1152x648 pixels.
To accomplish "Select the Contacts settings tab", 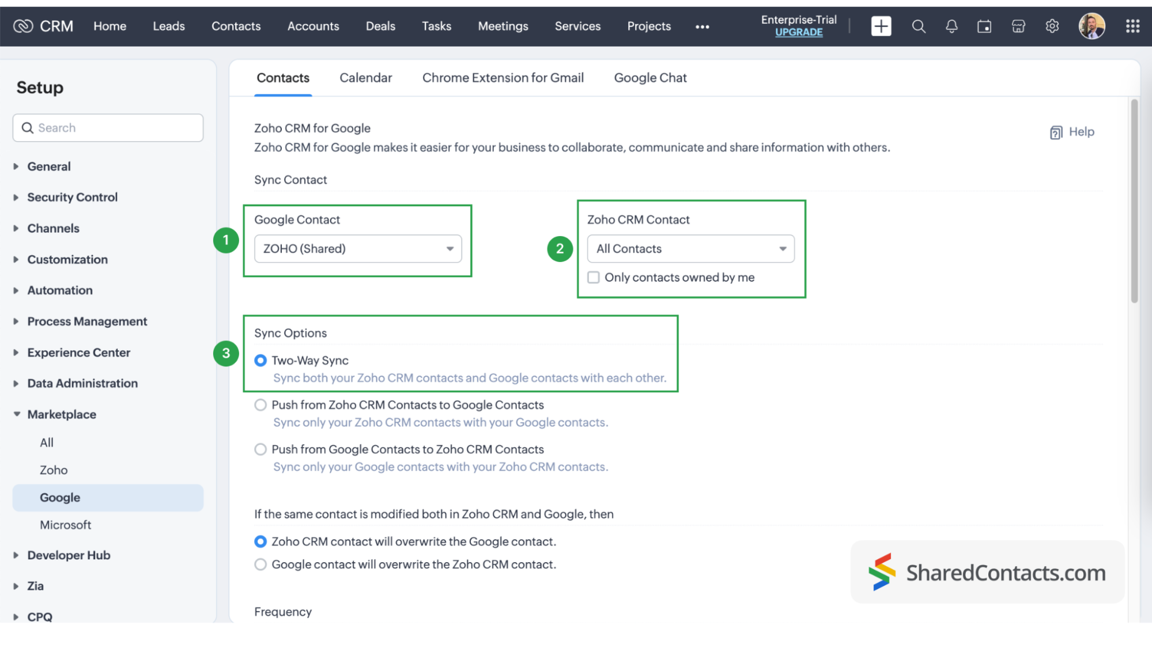I will [x=282, y=78].
